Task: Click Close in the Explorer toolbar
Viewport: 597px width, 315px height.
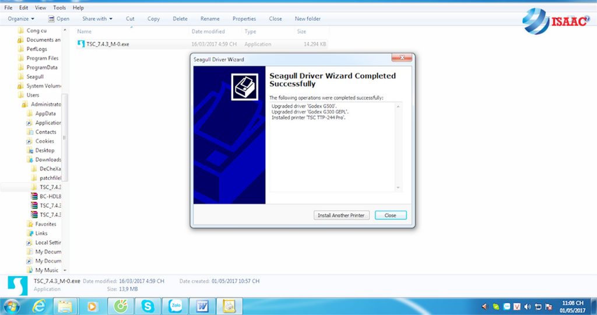Action: (275, 19)
